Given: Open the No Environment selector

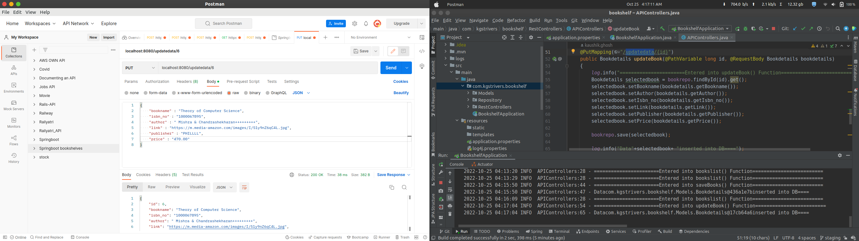Looking at the screenshot, I should tap(380, 38).
